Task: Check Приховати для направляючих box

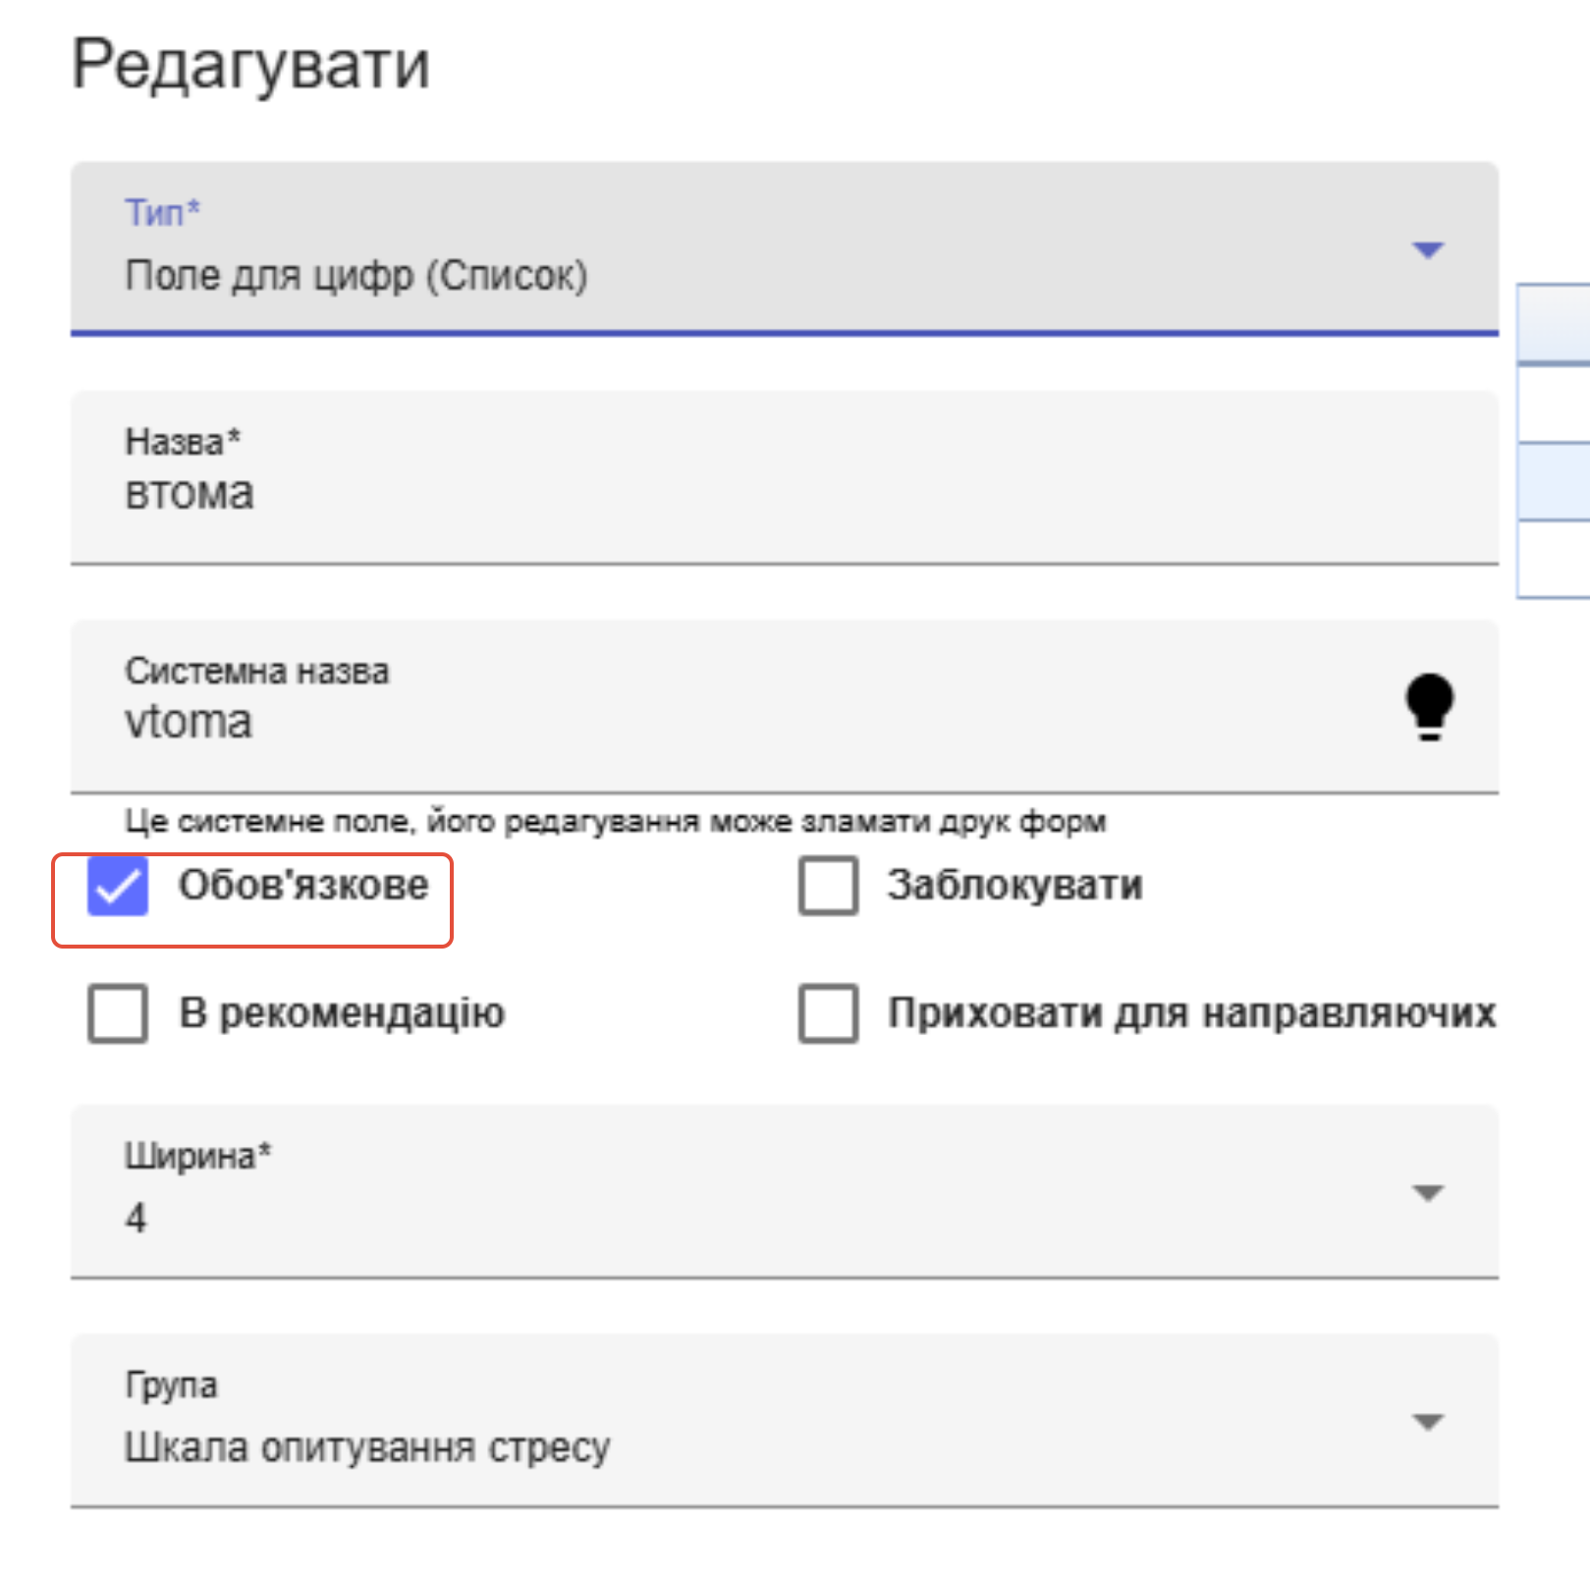Action: click(828, 1013)
